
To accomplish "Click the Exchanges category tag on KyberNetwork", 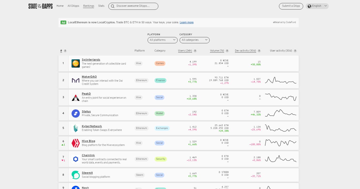I will click(162, 128).
